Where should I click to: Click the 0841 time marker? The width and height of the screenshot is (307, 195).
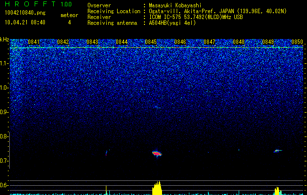[34, 42]
